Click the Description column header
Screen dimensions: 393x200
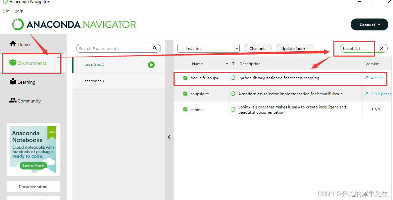click(250, 63)
